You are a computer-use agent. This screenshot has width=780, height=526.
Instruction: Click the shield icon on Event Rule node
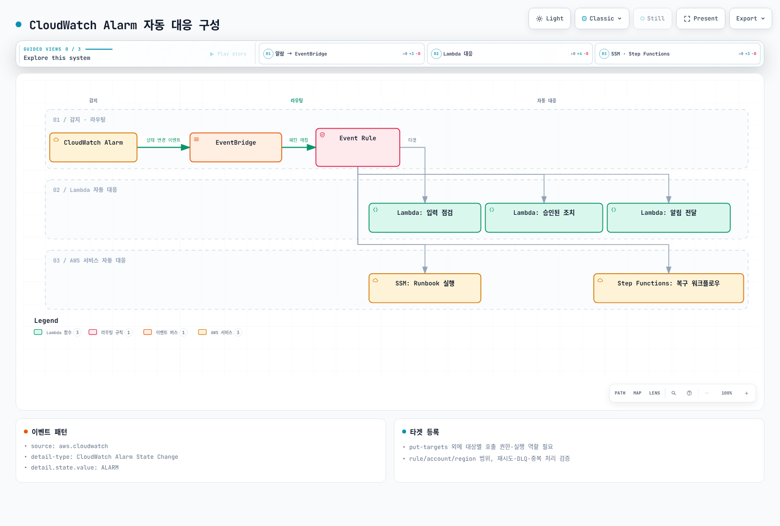click(x=322, y=135)
